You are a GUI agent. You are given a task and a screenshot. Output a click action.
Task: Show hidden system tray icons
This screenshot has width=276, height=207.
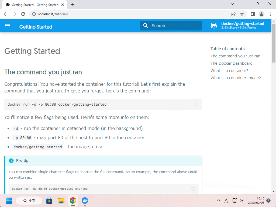(218, 201)
